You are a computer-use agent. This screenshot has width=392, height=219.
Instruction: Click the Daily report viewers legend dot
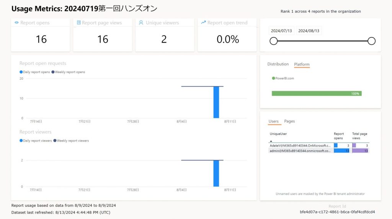21,141
